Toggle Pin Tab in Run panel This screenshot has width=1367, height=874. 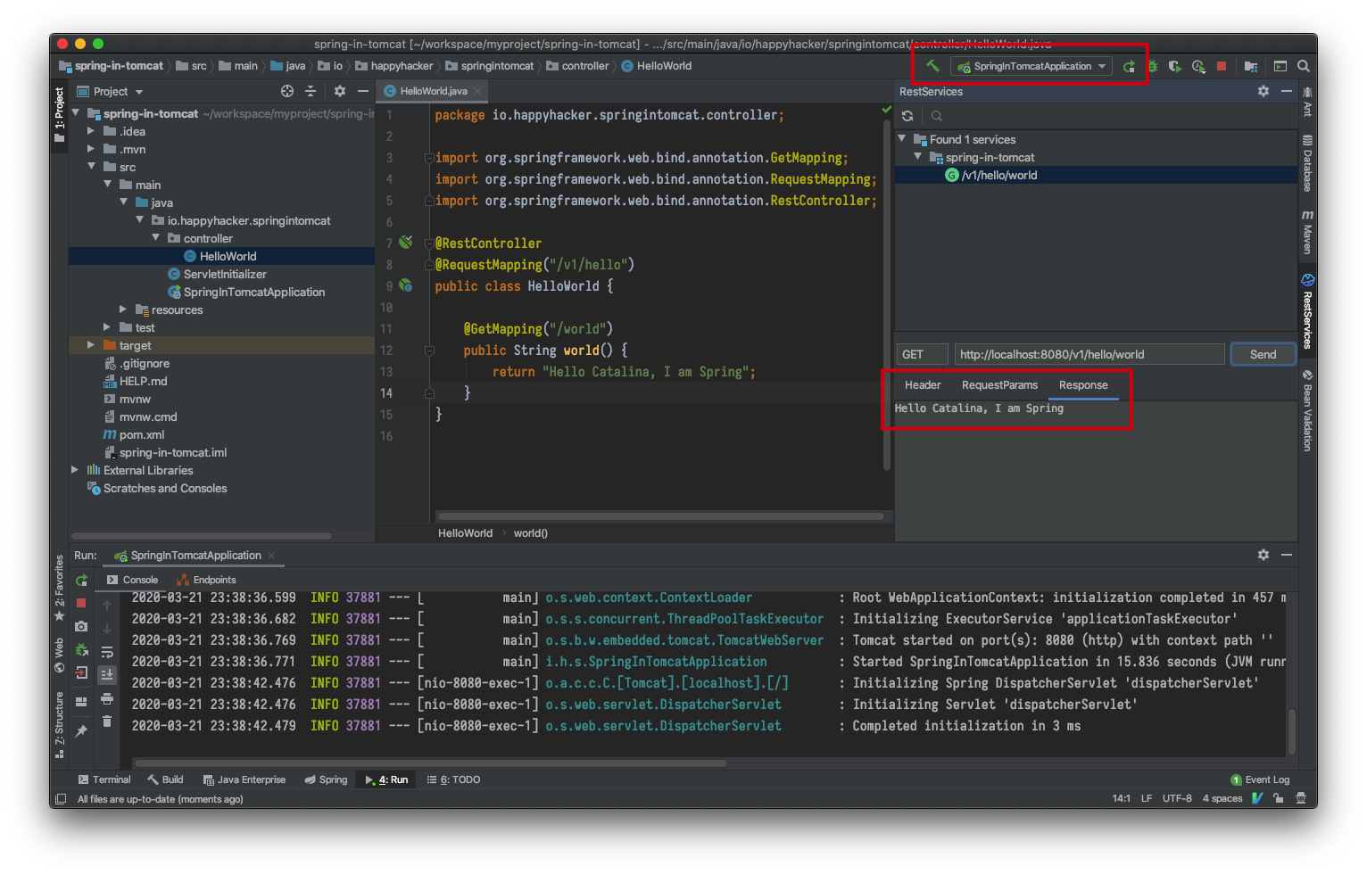(x=81, y=730)
